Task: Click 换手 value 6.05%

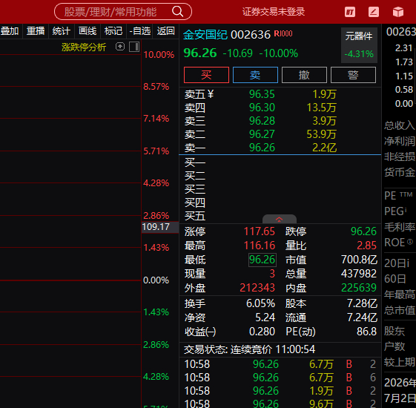Action: 260,303
